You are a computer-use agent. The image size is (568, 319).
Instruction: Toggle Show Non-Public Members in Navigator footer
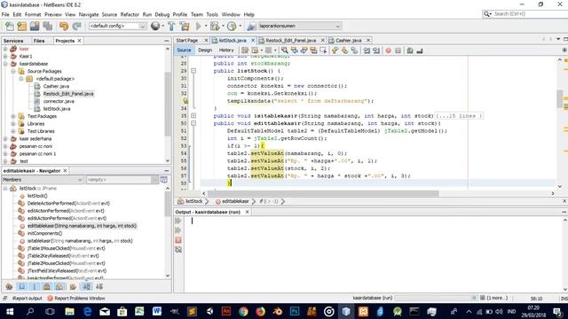(x=47, y=287)
